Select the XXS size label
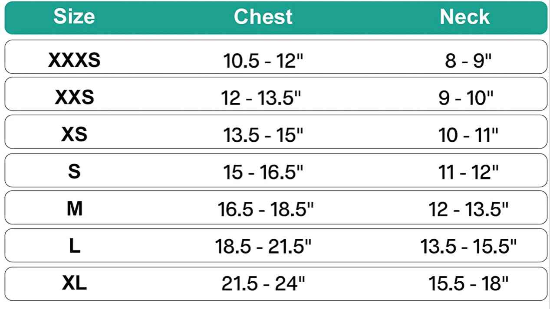The image size is (550, 309). (x=74, y=97)
